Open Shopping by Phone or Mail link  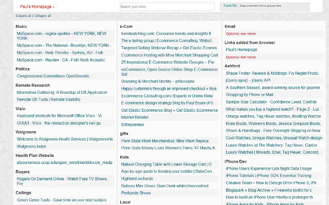pyautogui.click(x=249, y=95)
